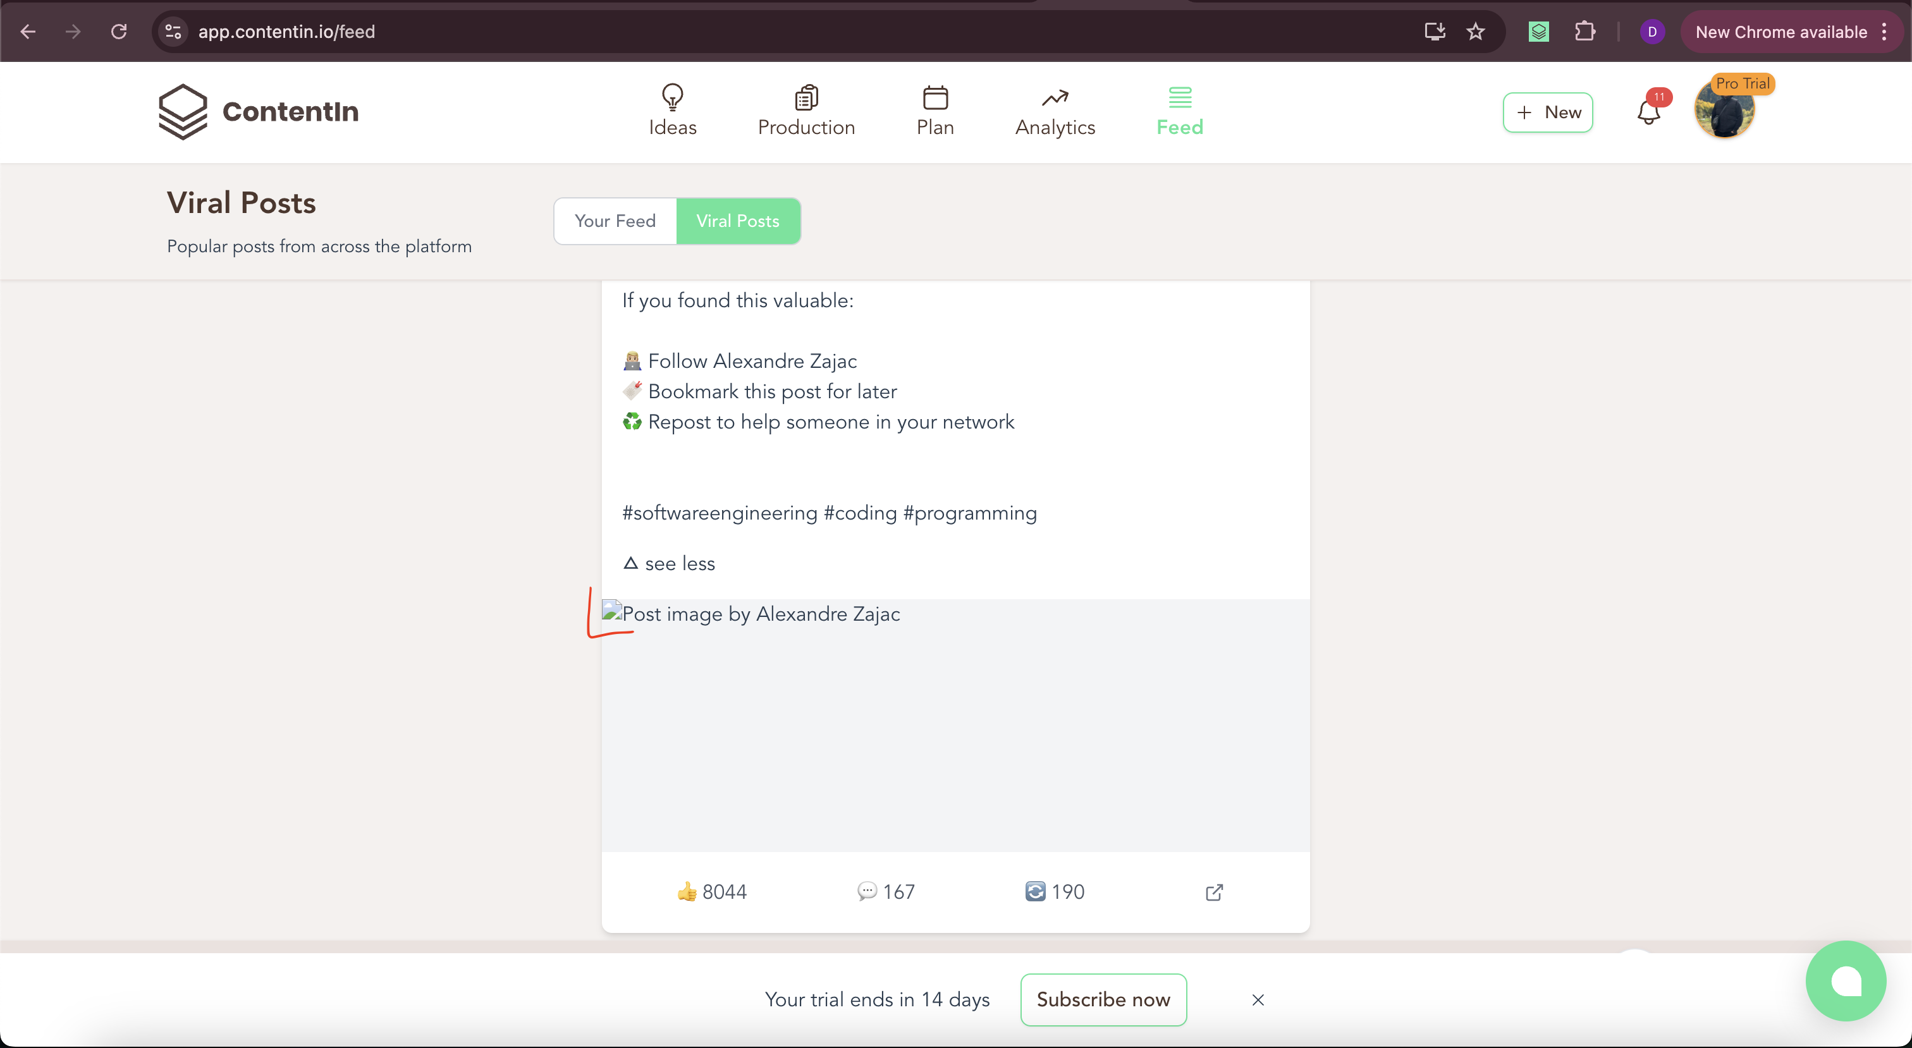Viewport: 1912px width, 1048px height.
Task: Go to the Production documents section
Action: click(x=806, y=111)
